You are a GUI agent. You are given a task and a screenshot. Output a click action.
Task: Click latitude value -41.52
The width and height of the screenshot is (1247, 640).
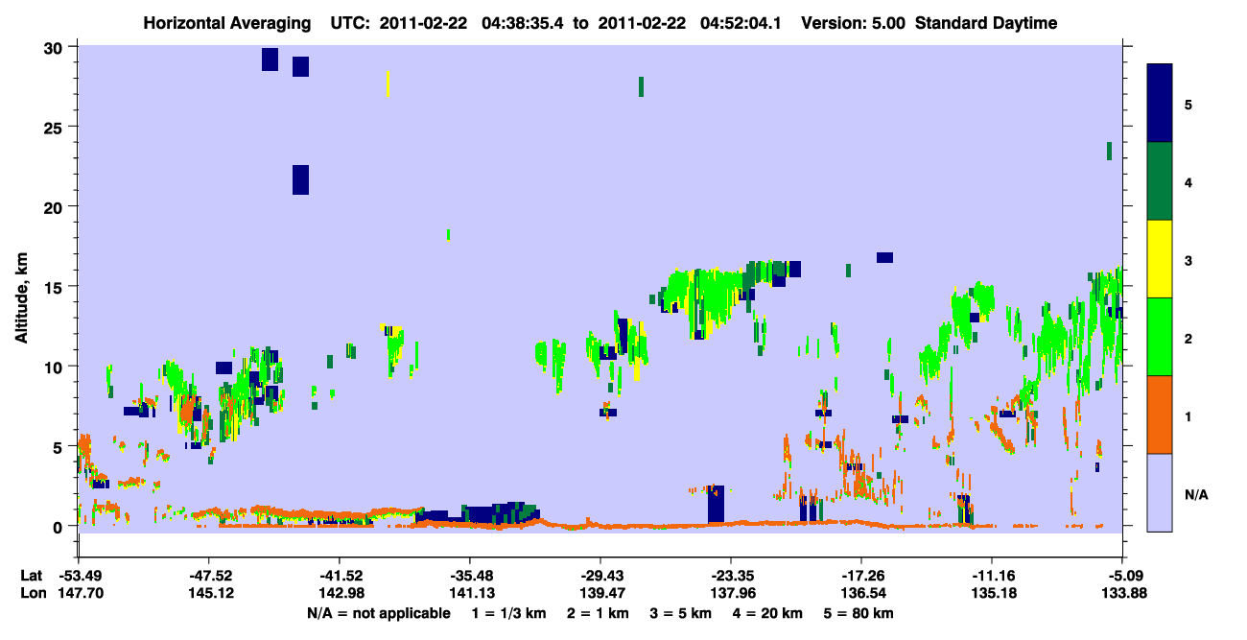[340, 576]
